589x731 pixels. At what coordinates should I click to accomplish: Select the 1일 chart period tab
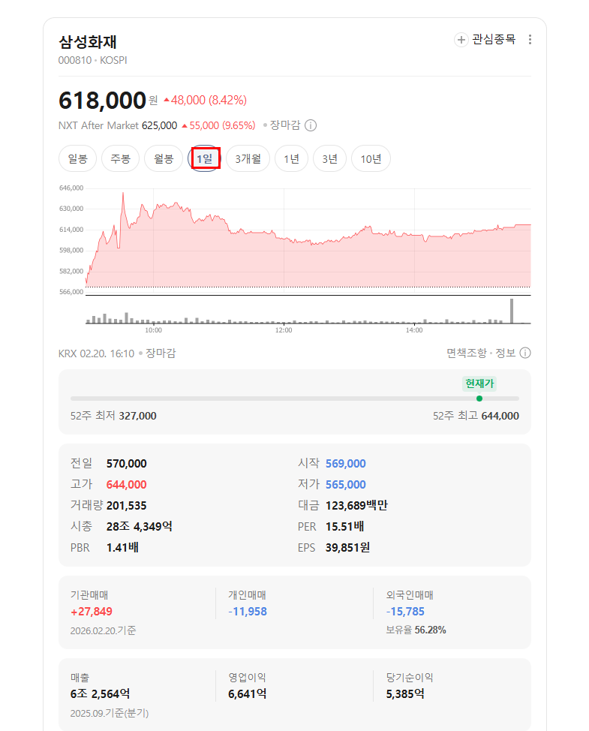coord(205,158)
